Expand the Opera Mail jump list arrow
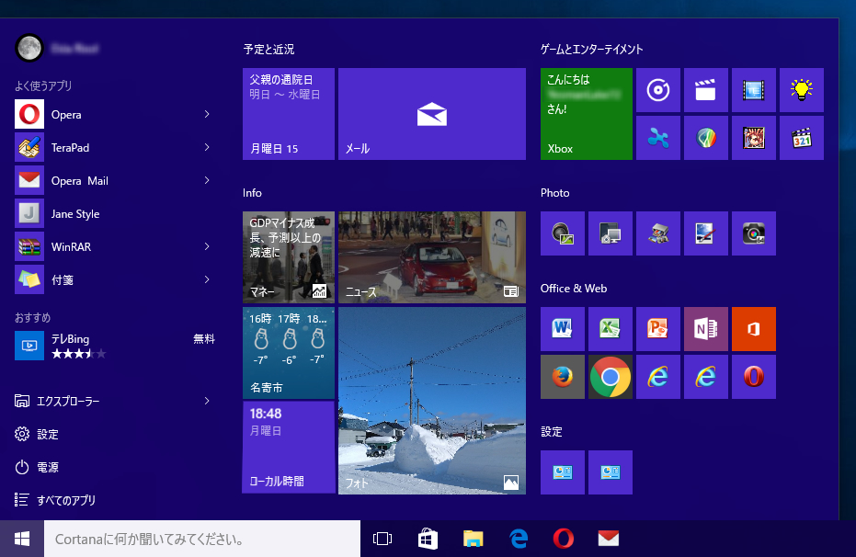Image resolution: width=856 pixels, height=557 pixels. click(207, 180)
